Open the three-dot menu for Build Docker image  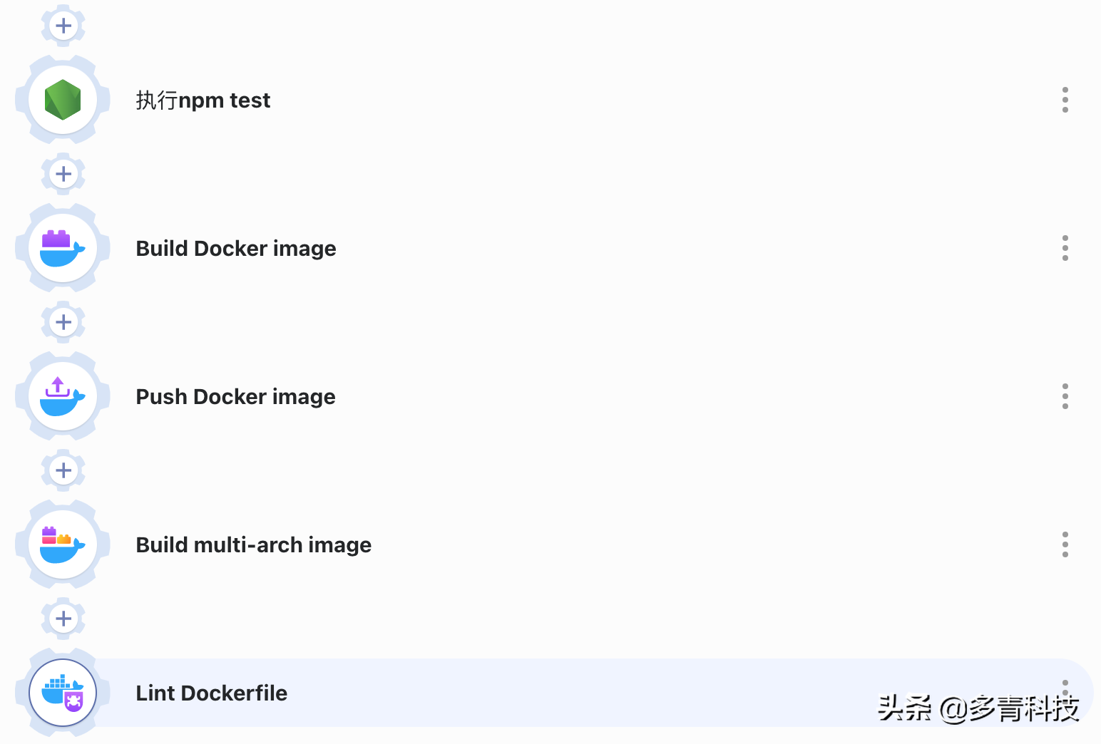click(1065, 248)
